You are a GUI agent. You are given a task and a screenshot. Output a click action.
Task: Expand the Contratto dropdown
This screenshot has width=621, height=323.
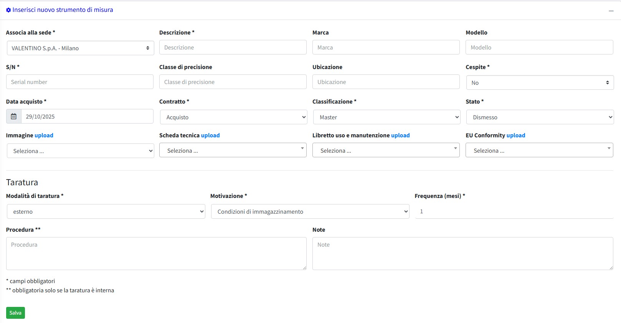[233, 117]
